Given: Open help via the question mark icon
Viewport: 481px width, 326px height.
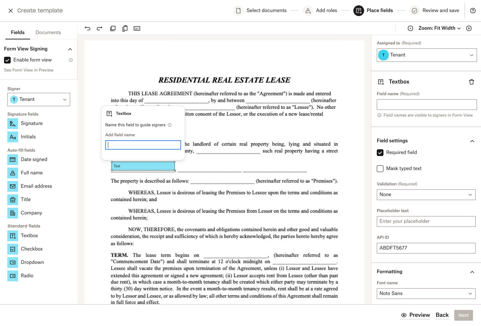Looking at the screenshot, I should click(x=473, y=10).
